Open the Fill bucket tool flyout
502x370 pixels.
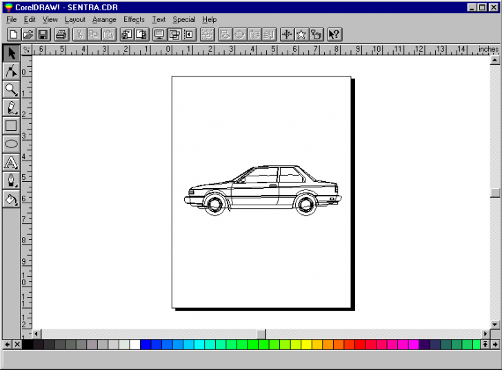click(x=11, y=199)
